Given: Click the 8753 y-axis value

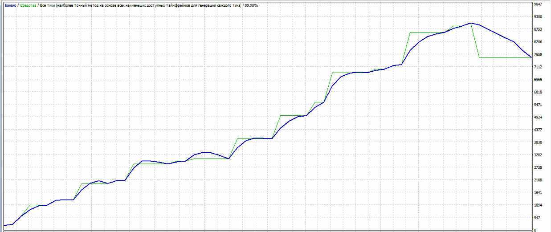Looking at the screenshot, I should [538, 29].
